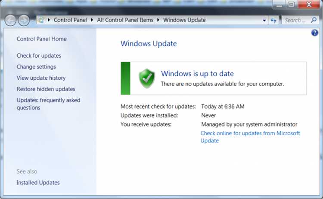Click 'Most recent check for updates:' label
Screen dimensions: 323x199
158,106
